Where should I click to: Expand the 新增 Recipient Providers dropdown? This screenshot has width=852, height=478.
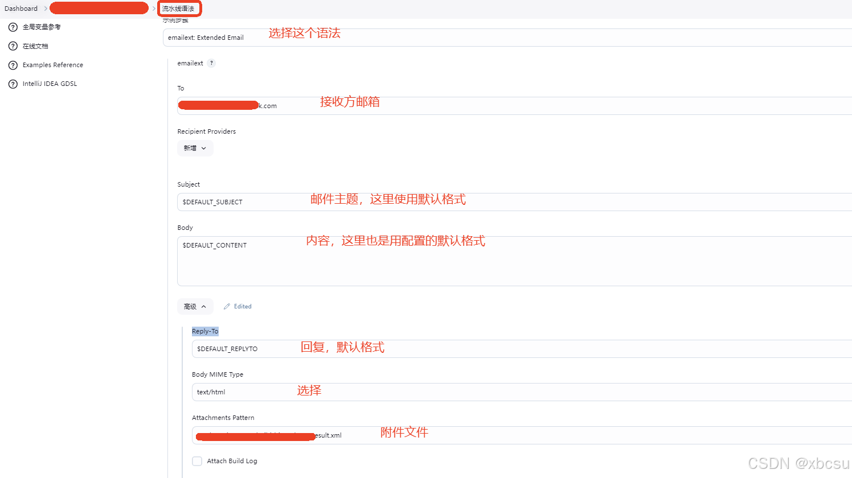coord(195,148)
